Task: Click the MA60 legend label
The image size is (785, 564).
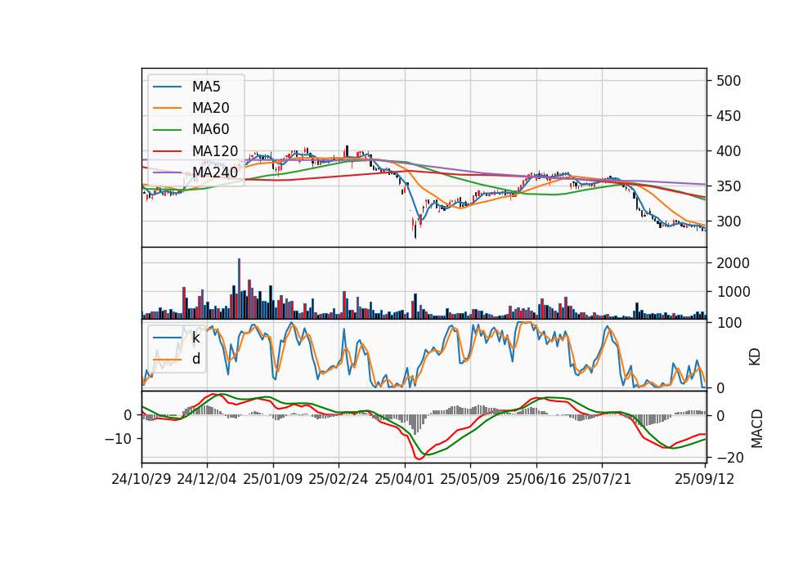Action: (x=210, y=129)
